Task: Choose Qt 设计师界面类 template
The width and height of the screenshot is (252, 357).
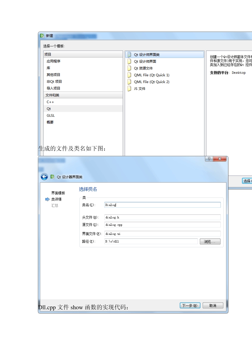Action: pyautogui.click(x=164, y=55)
